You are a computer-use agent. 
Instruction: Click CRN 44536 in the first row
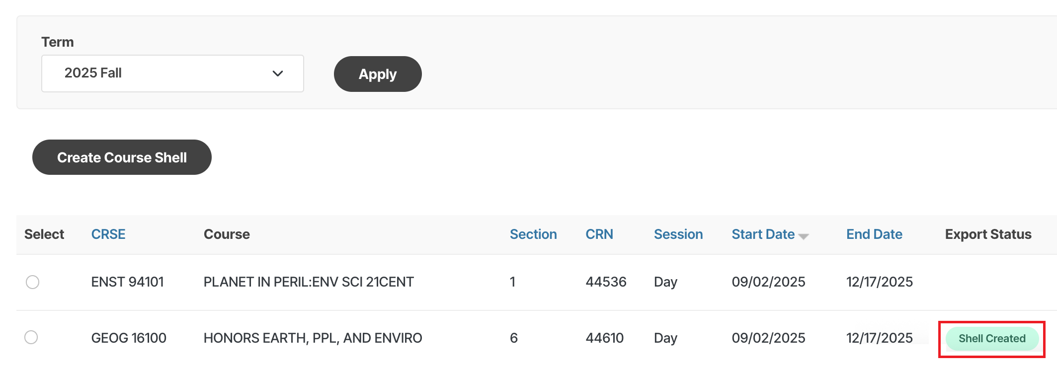pyautogui.click(x=605, y=282)
